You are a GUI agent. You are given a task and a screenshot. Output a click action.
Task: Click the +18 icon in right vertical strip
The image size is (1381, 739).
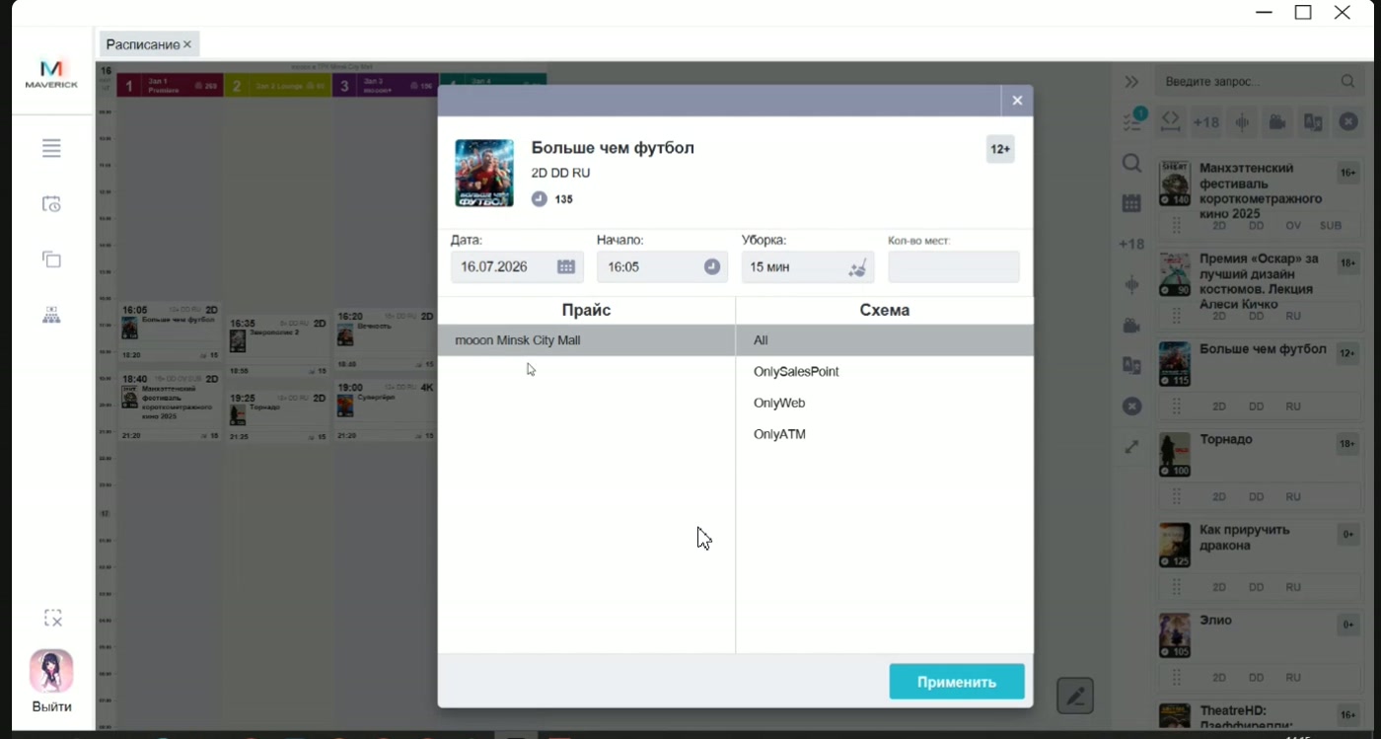[x=1131, y=245]
